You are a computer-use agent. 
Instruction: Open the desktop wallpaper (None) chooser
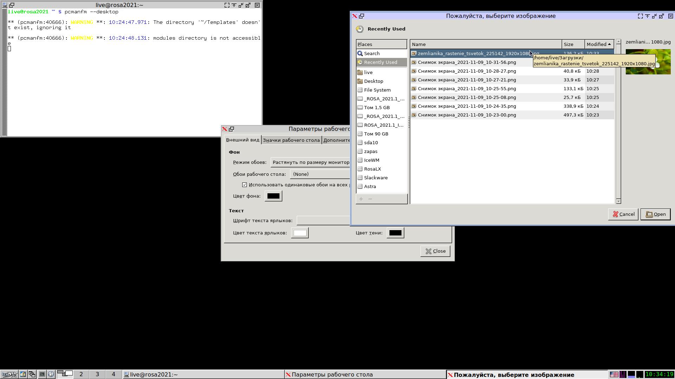pyautogui.click(x=320, y=174)
